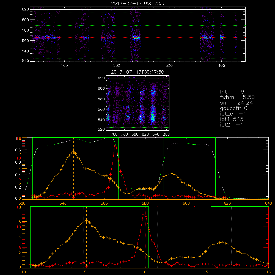Click the thick green bar ending at 10 on bottom plot

click(x=240, y=207)
